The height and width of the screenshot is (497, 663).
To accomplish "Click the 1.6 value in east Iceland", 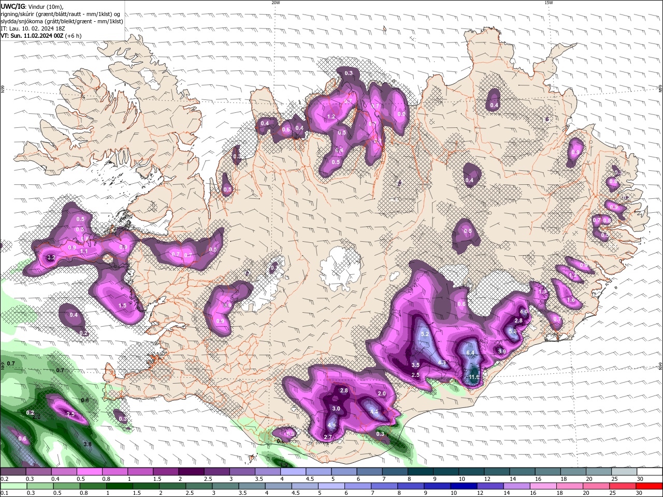I will [x=571, y=300].
